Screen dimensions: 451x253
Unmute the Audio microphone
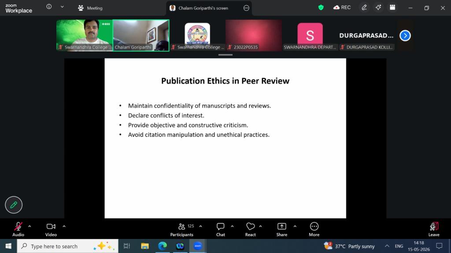click(18, 226)
